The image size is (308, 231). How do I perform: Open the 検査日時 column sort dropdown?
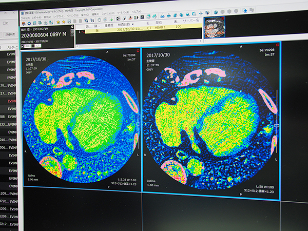click(133, 24)
